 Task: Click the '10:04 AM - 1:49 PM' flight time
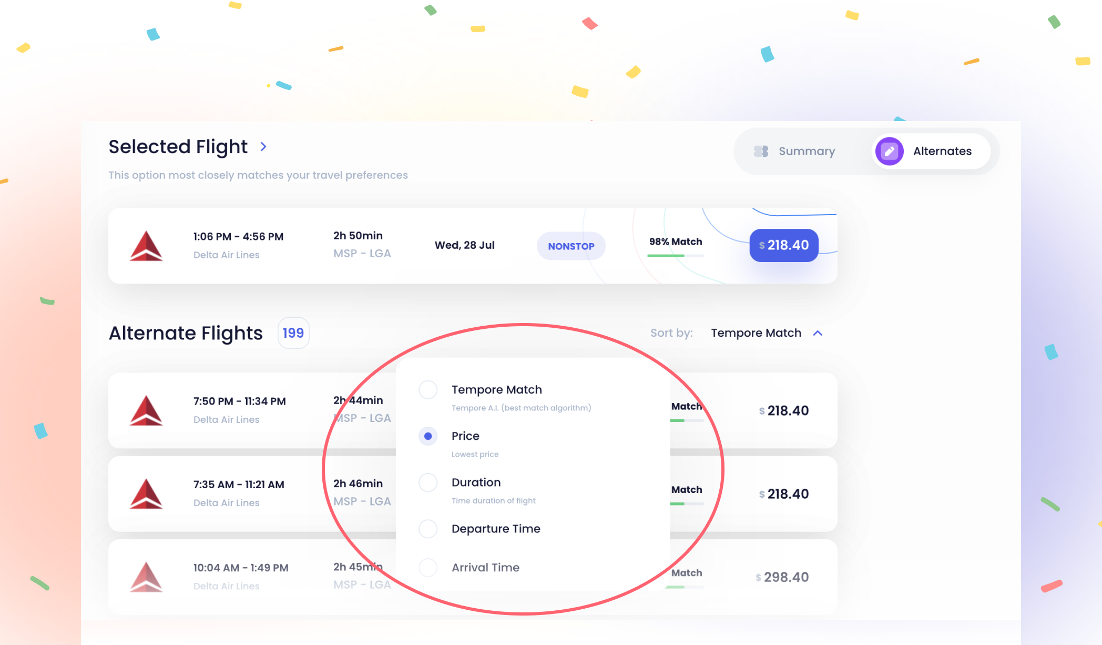pos(241,568)
